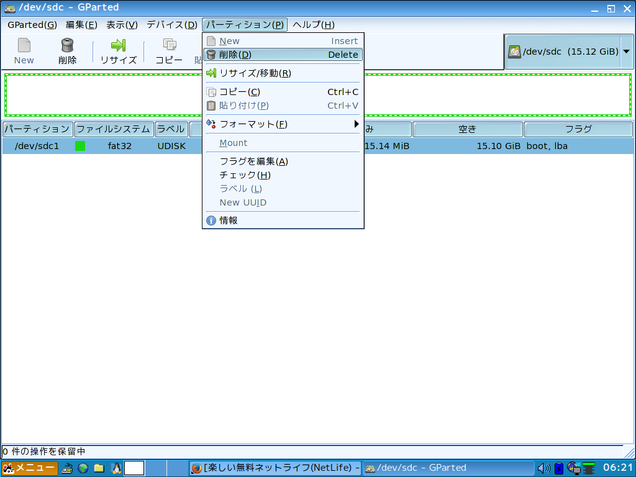
Task: Click the drive icon next to メニュー
Action: point(67,468)
